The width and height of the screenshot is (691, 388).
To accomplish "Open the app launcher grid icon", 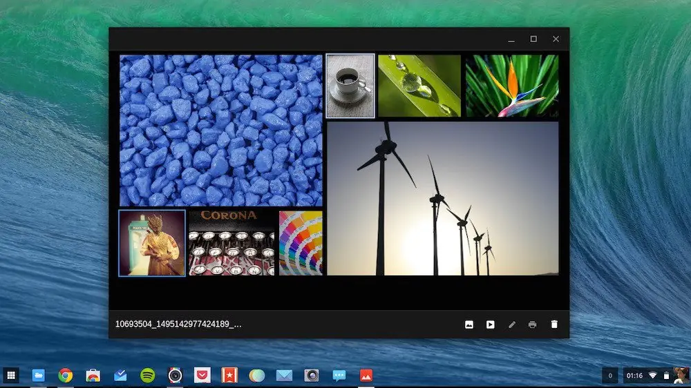I will [11, 376].
